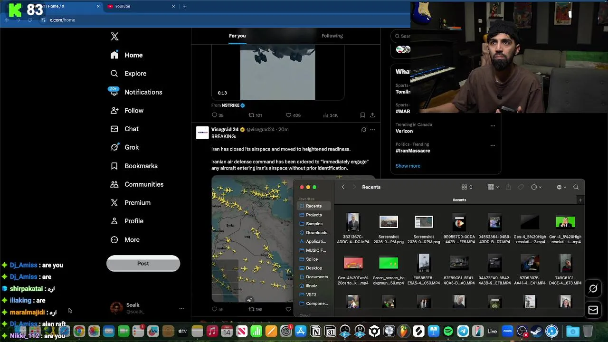Click Show more under trends
This screenshot has height=342, width=608.
408,166
